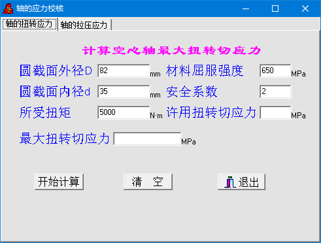Start calculation with 开始计算 button
321x243 pixels.
(x=59, y=182)
